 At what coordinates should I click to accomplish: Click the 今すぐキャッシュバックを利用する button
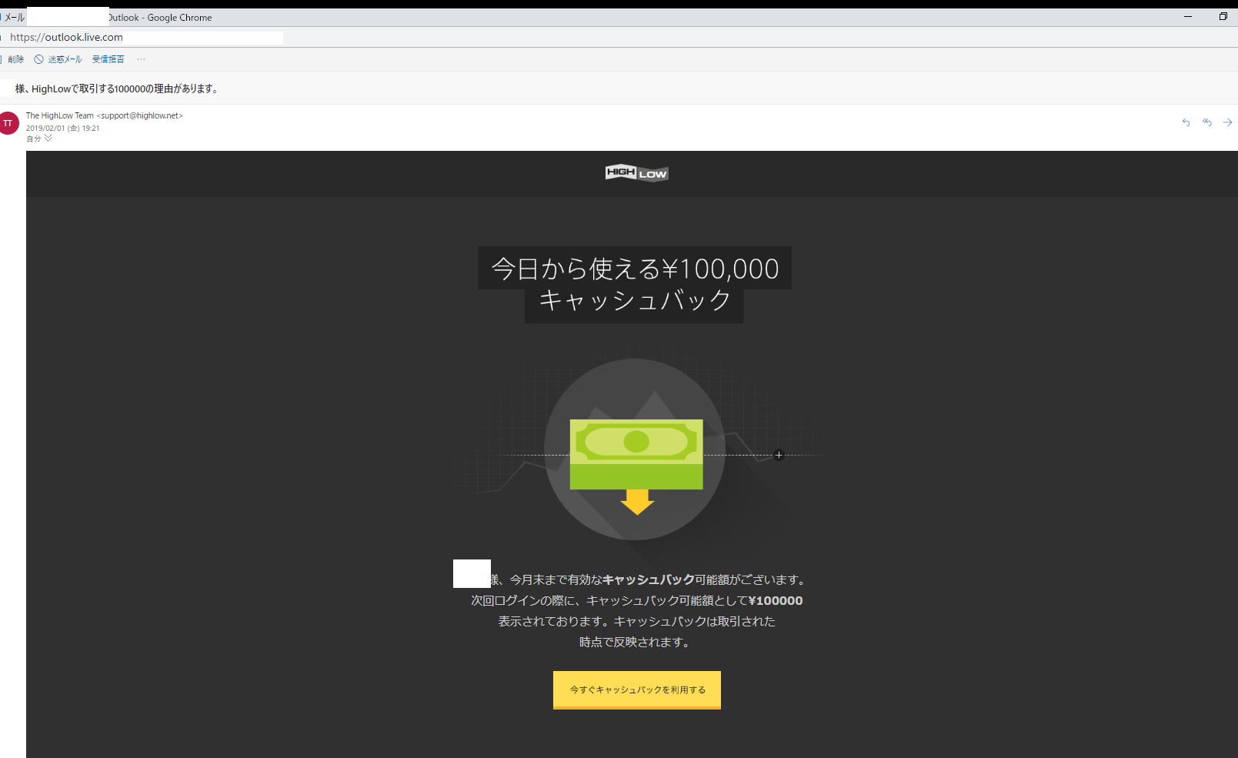(637, 690)
